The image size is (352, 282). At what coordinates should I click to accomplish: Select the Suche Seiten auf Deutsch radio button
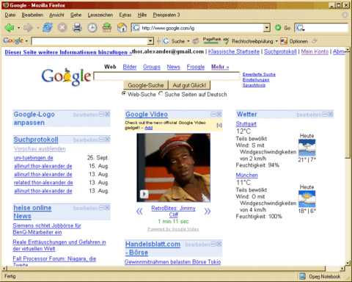(x=161, y=94)
